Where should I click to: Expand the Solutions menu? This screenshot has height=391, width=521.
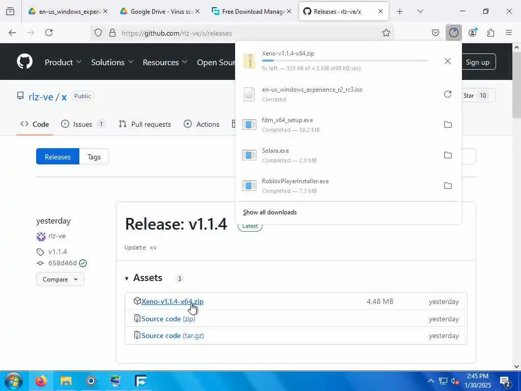point(112,62)
